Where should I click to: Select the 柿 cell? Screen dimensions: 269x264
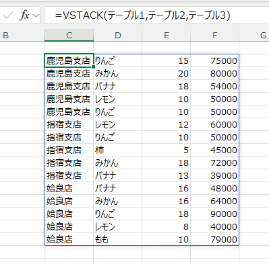pyautogui.click(x=118, y=150)
